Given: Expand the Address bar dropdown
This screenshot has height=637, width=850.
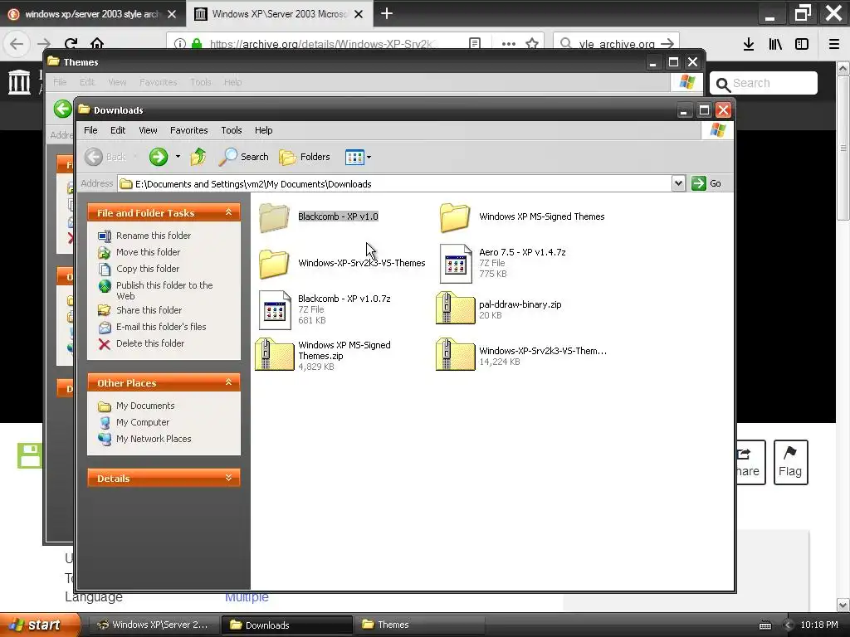Looking at the screenshot, I should 678,183.
